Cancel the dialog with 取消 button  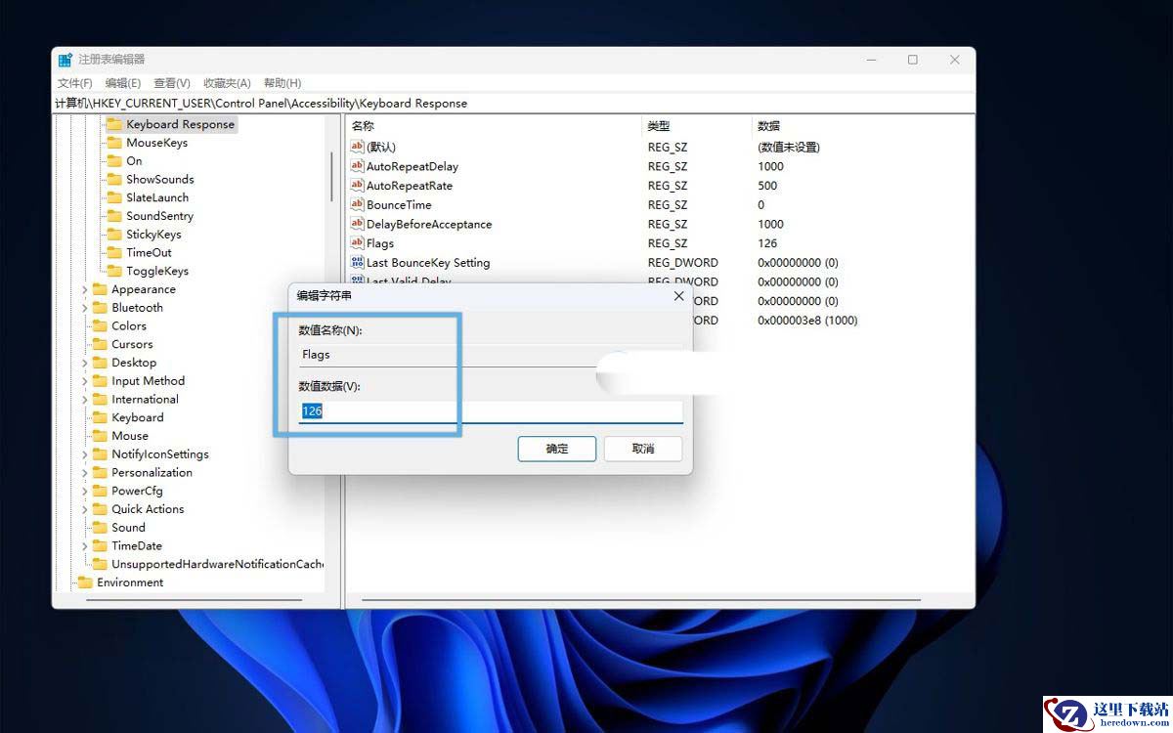coord(643,449)
